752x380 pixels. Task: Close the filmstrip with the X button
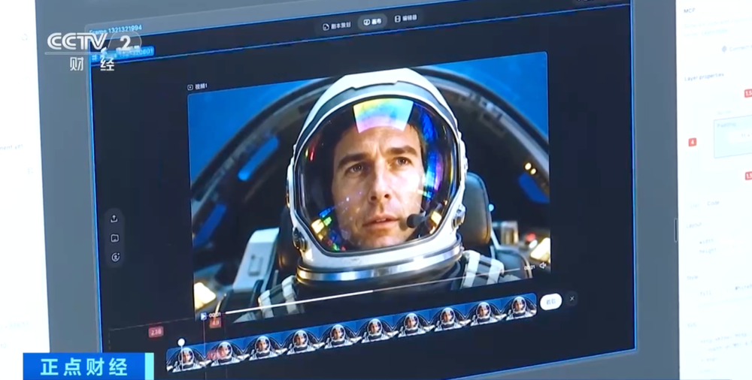click(572, 299)
